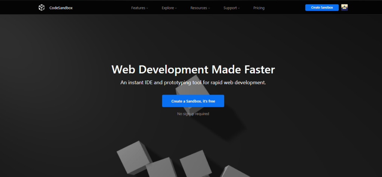Screen dimensions: 382x177
Task: Open the Explore menu
Action: click(167, 8)
